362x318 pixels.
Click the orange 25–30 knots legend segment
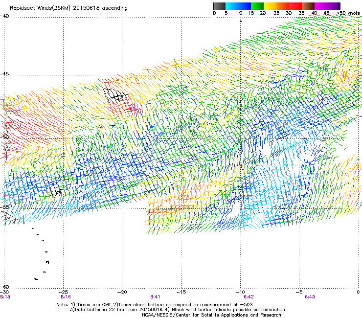coord(283,6)
